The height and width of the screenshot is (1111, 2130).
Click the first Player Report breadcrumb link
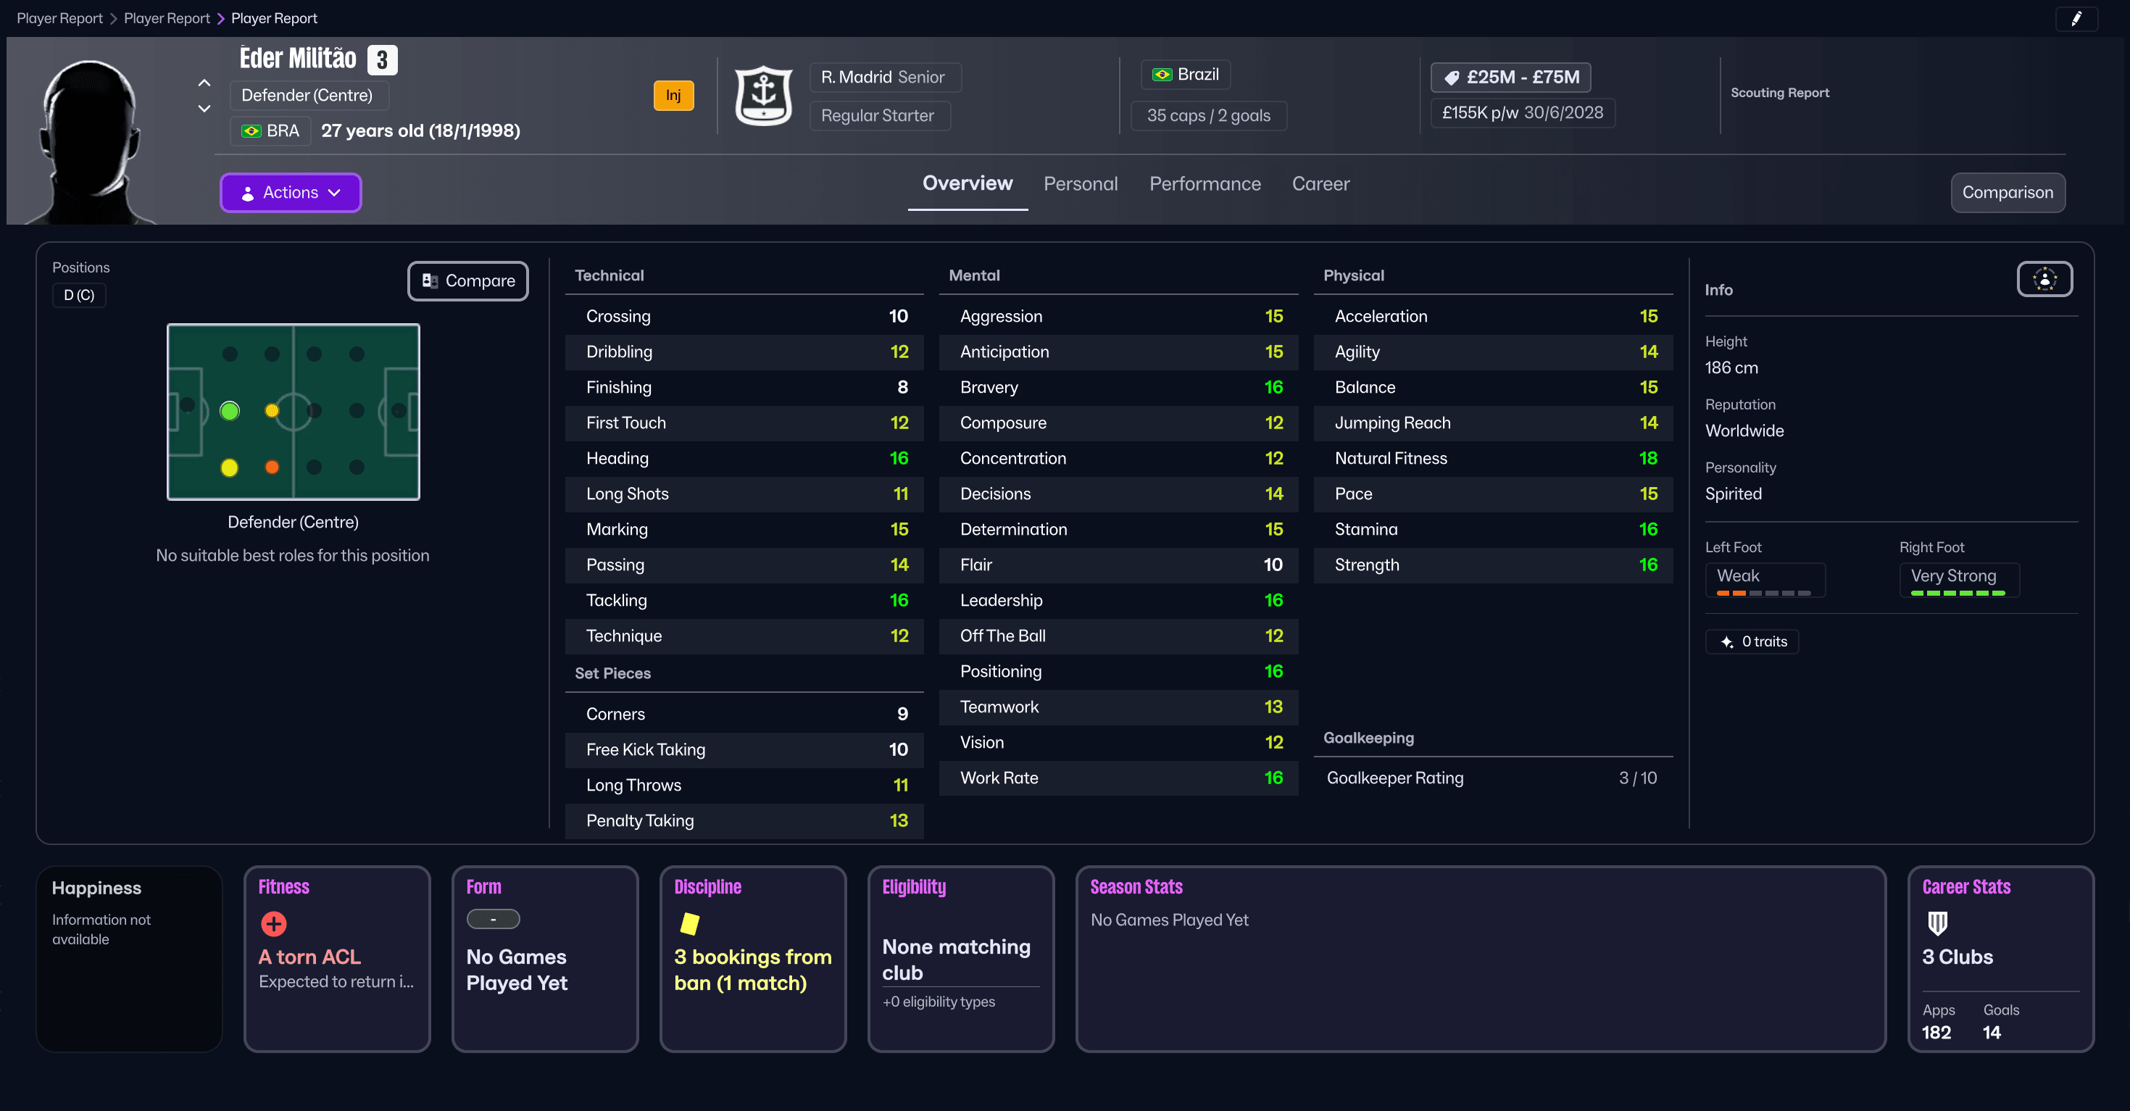(59, 17)
